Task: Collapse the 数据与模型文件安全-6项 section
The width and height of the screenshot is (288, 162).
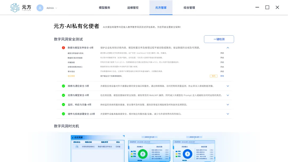Action: [x=228, y=48]
